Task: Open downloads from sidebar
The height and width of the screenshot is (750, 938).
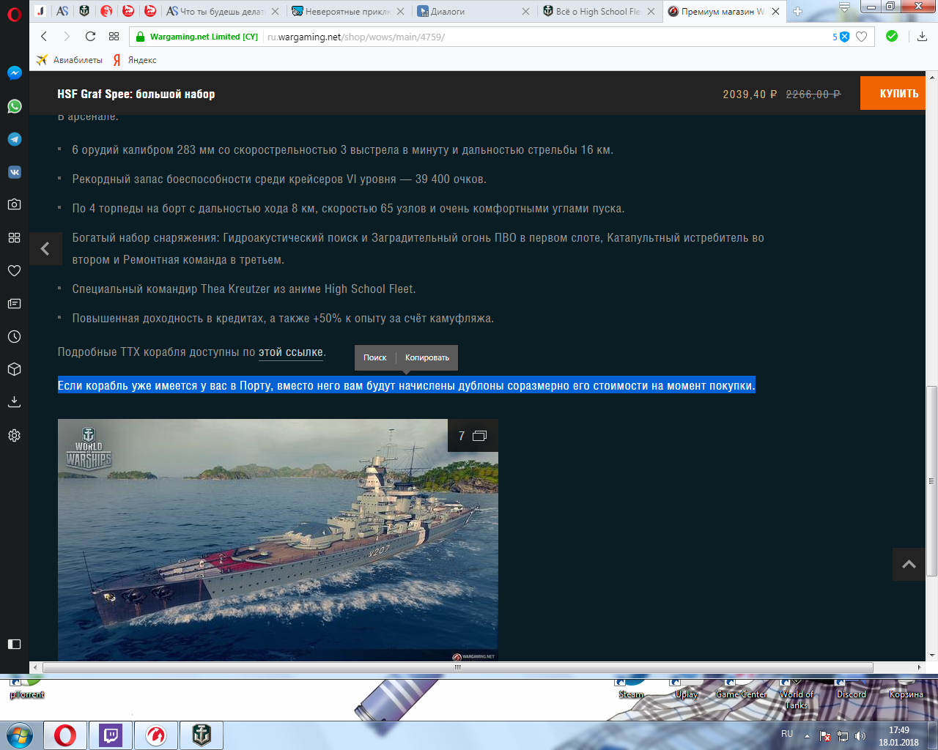Action: [x=14, y=402]
